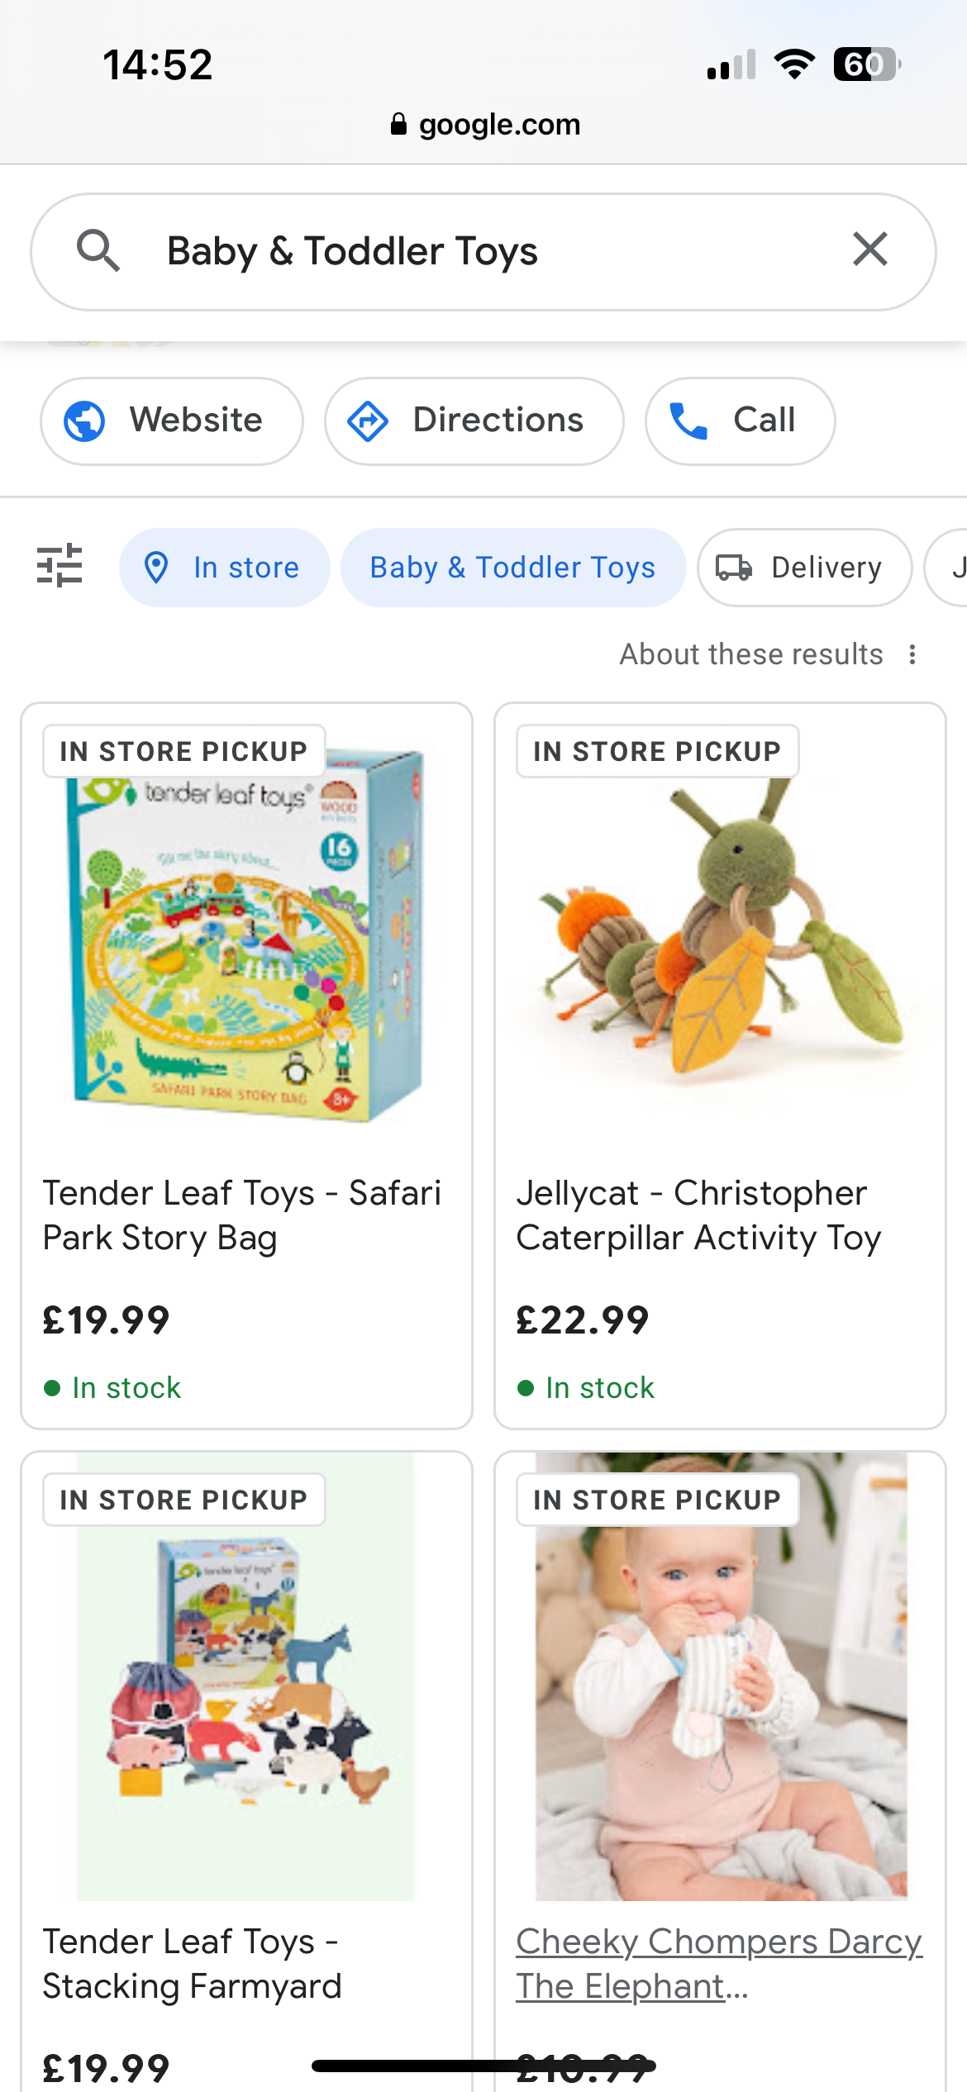This screenshot has height=2092, width=967.
Task: Open the filter sliders icon
Action: tap(60, 567)
